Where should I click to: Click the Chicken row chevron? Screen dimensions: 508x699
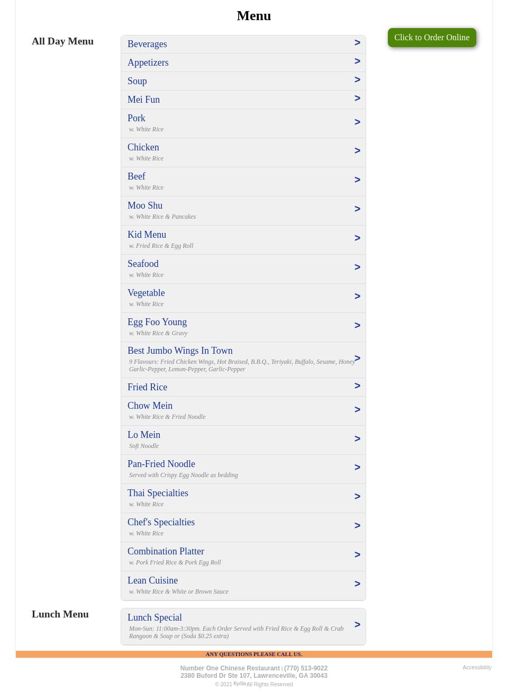(357, 151)
